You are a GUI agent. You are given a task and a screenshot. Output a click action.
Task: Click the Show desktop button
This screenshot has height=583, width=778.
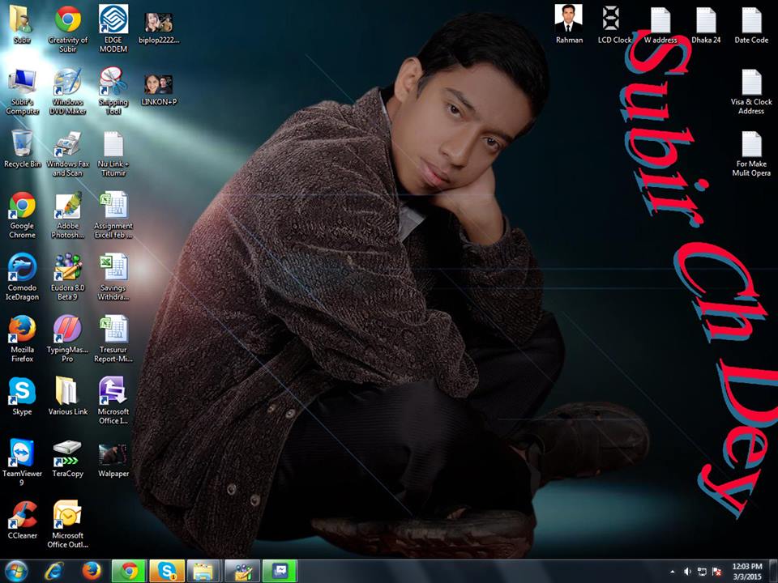(x=773, y=572)
